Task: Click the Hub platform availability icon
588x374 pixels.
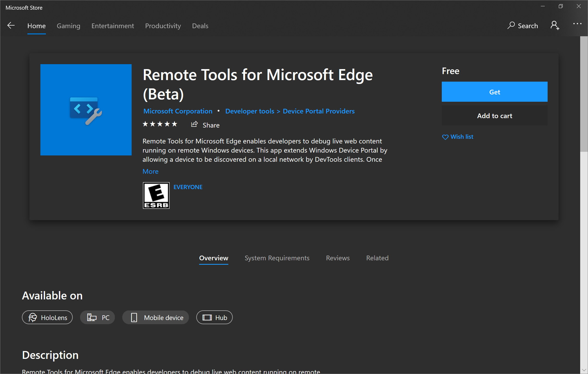Action: click(206, 317)
